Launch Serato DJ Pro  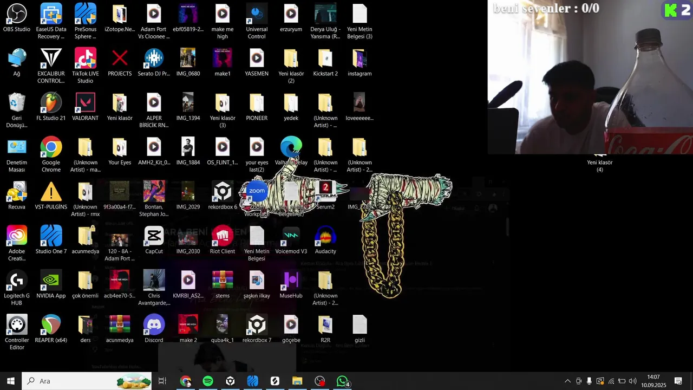(x=154, y=62)
